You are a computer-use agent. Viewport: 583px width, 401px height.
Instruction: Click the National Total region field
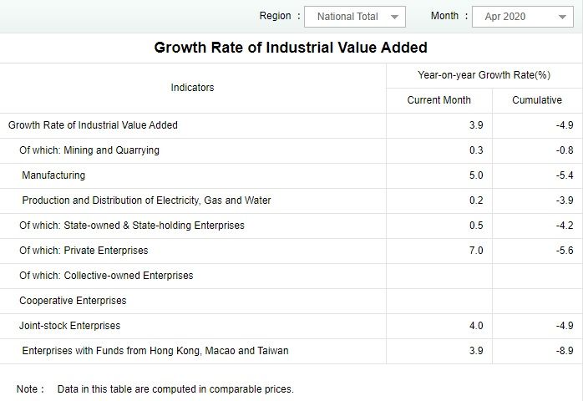coord(347,17)
